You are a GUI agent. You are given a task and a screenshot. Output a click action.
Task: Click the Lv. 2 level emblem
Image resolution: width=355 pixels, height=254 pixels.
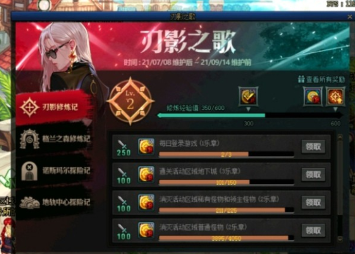point(130,102)
